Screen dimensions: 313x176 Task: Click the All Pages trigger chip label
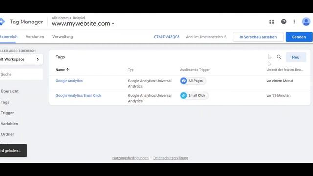tap(196, 81)
